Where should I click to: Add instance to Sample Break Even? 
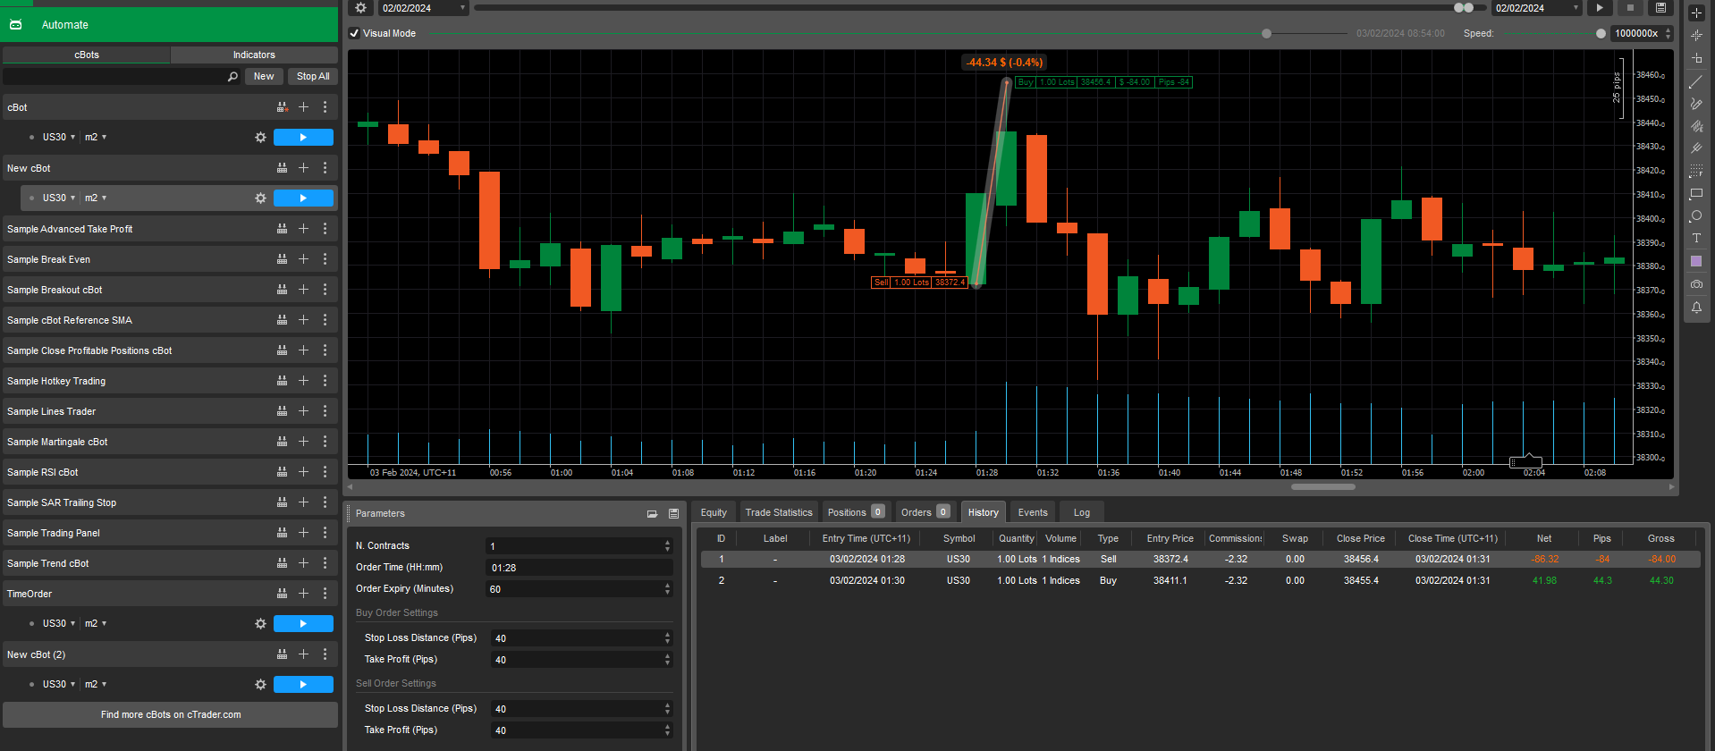coord(303,259)
